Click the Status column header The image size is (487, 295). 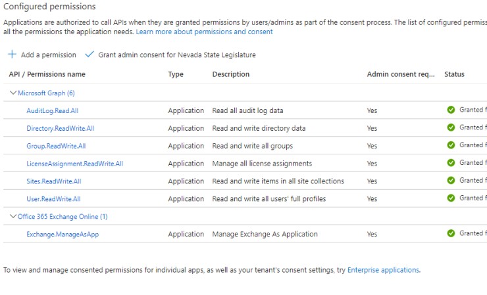click(x=454, y=74)
